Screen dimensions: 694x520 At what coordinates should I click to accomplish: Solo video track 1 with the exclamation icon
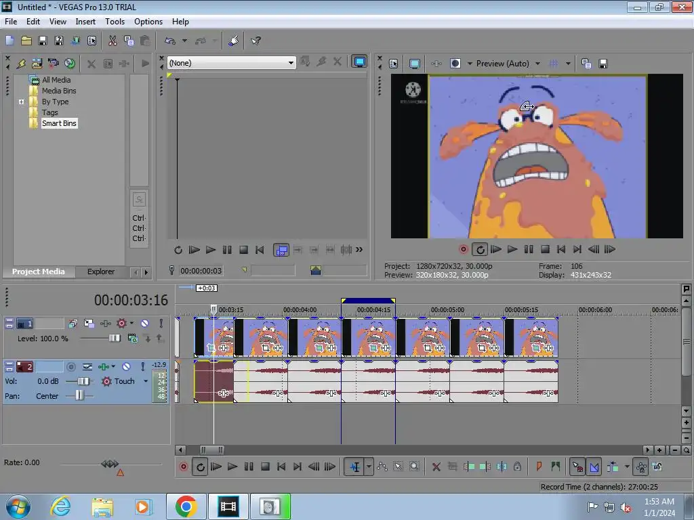point(161,323)
